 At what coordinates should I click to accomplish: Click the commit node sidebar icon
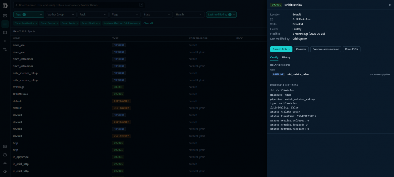(x=5, y=41)
